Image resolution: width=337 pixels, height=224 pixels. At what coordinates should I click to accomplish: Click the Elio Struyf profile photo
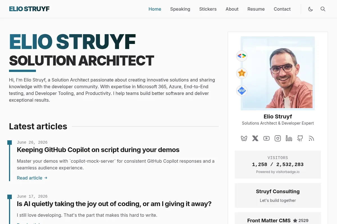(278, 73)
